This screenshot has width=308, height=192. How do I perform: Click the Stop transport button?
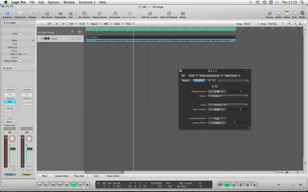[x=67, y=185]
